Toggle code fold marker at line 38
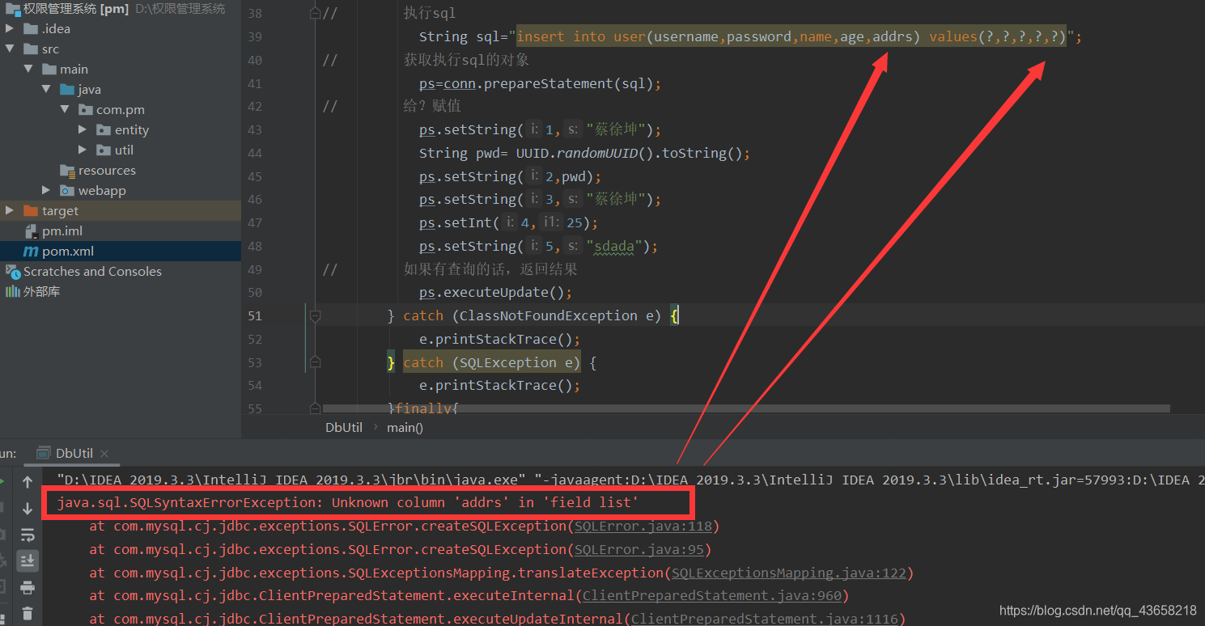Screen dimensions: 1205x626 pos(316,14)
